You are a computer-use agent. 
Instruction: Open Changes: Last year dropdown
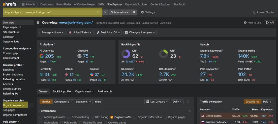pyautogui.click(x=140, y=33)
